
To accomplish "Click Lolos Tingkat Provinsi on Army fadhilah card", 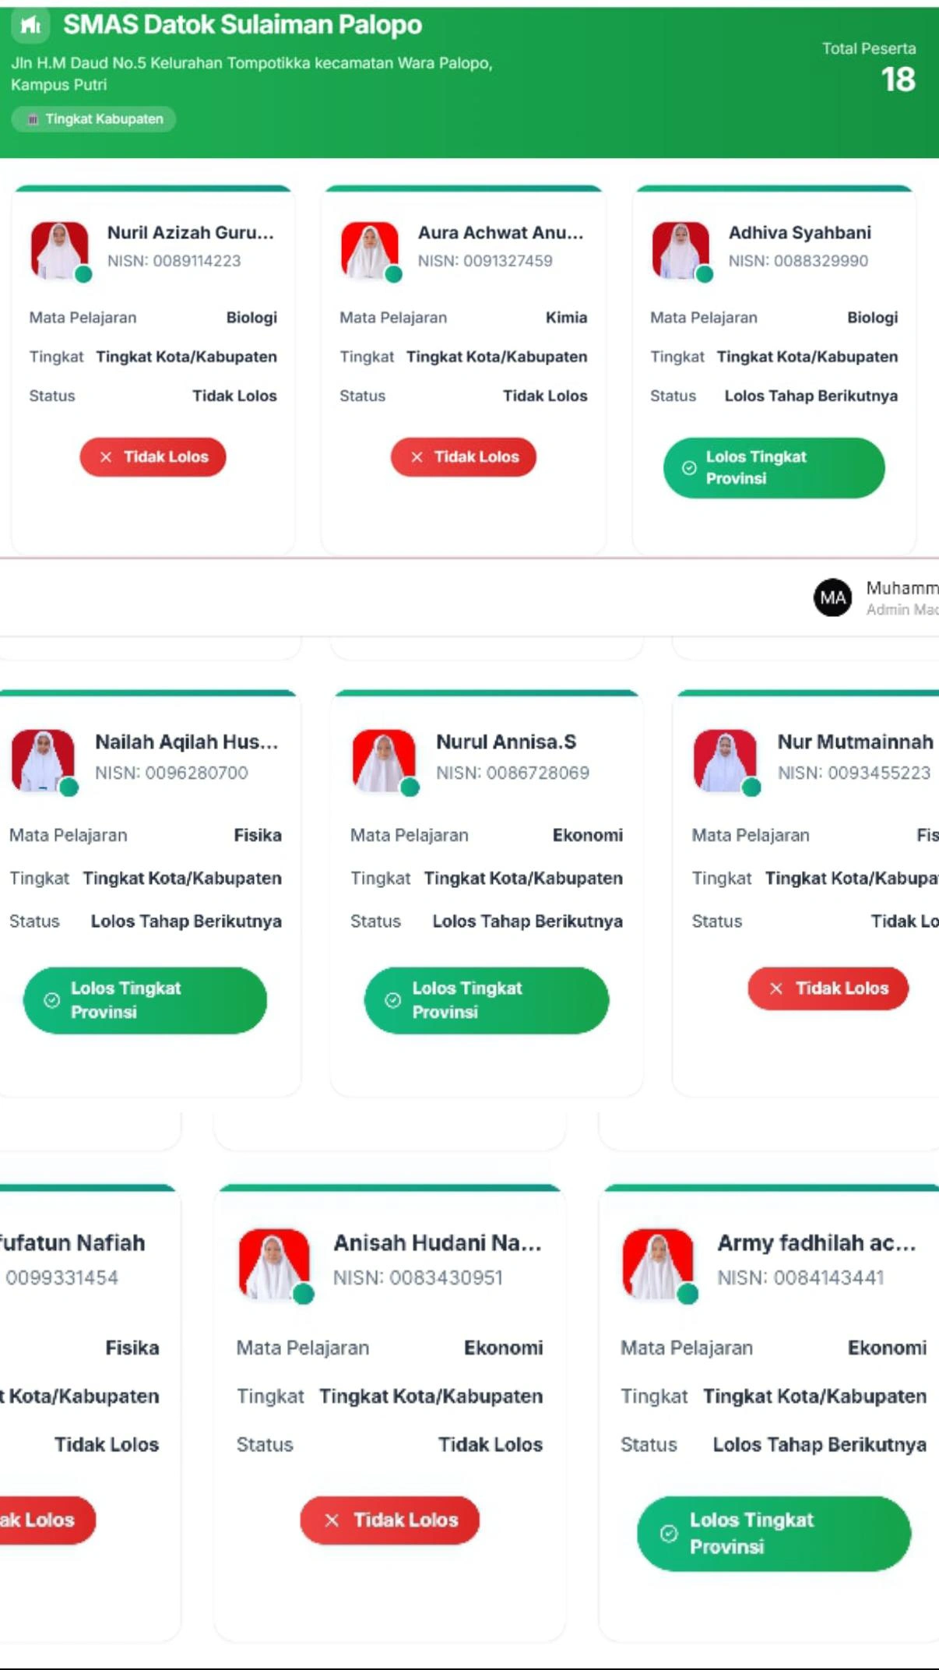I will tap(774, 1534).
